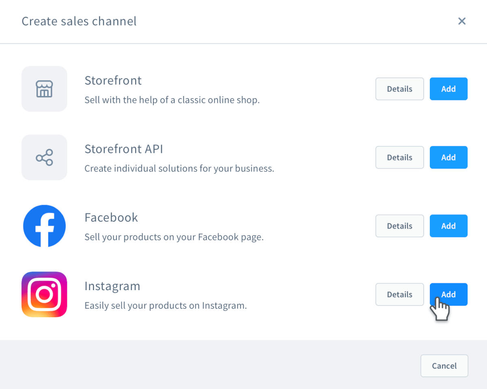Screen dimensions: 487x389
Task: Add the Storefront API channel
Action: (x=448, y=157)
